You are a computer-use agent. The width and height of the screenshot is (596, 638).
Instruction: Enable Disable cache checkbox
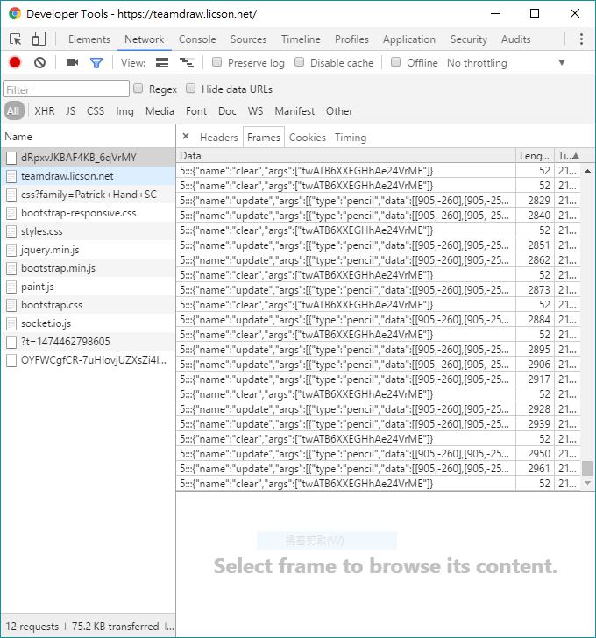[300, 62]
